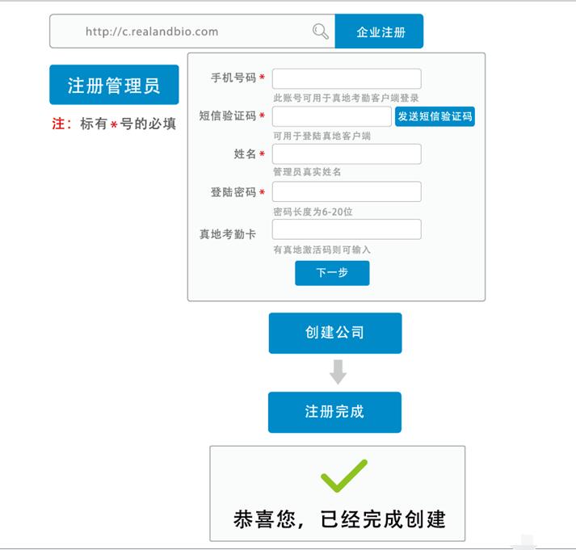The width and height of the screenshot is (576, 550).
Task: Click the 真地考勤卡 field label
Action: [x=228, y=234]
